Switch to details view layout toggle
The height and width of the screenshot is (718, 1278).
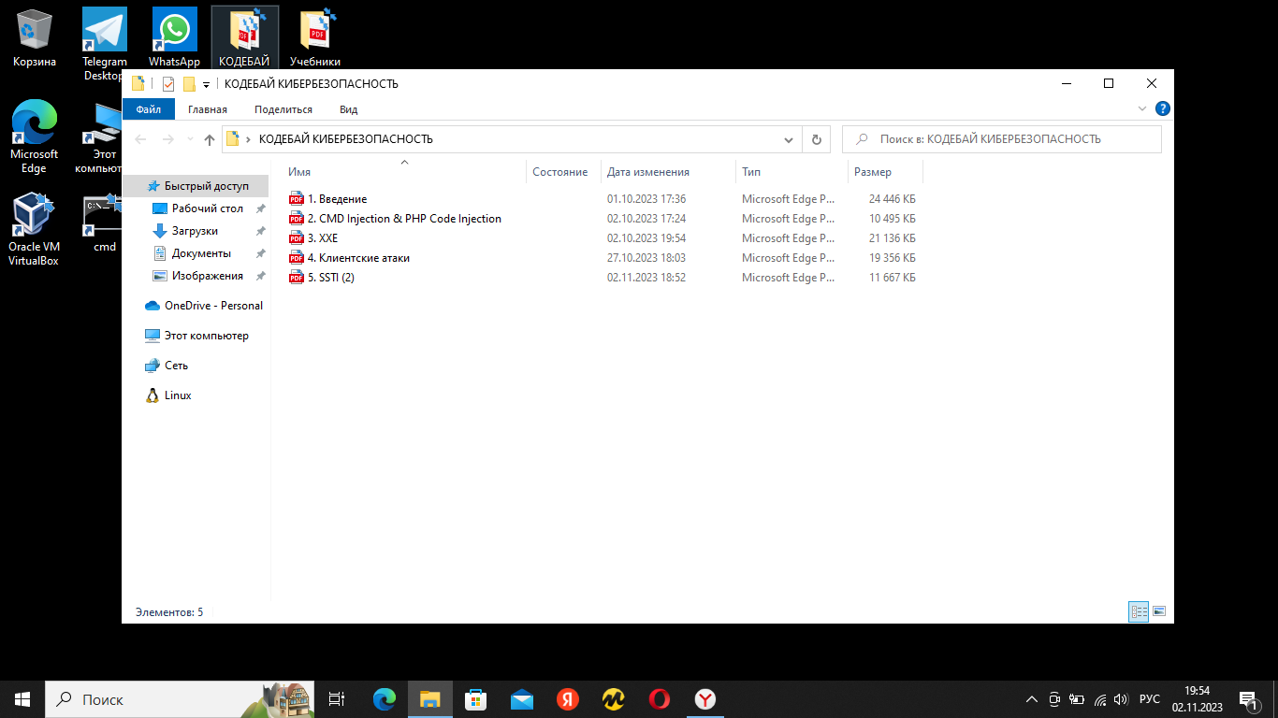pyautogui.click(x=1139, y=611)
